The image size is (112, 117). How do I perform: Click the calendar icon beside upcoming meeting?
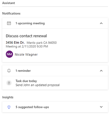9,23
